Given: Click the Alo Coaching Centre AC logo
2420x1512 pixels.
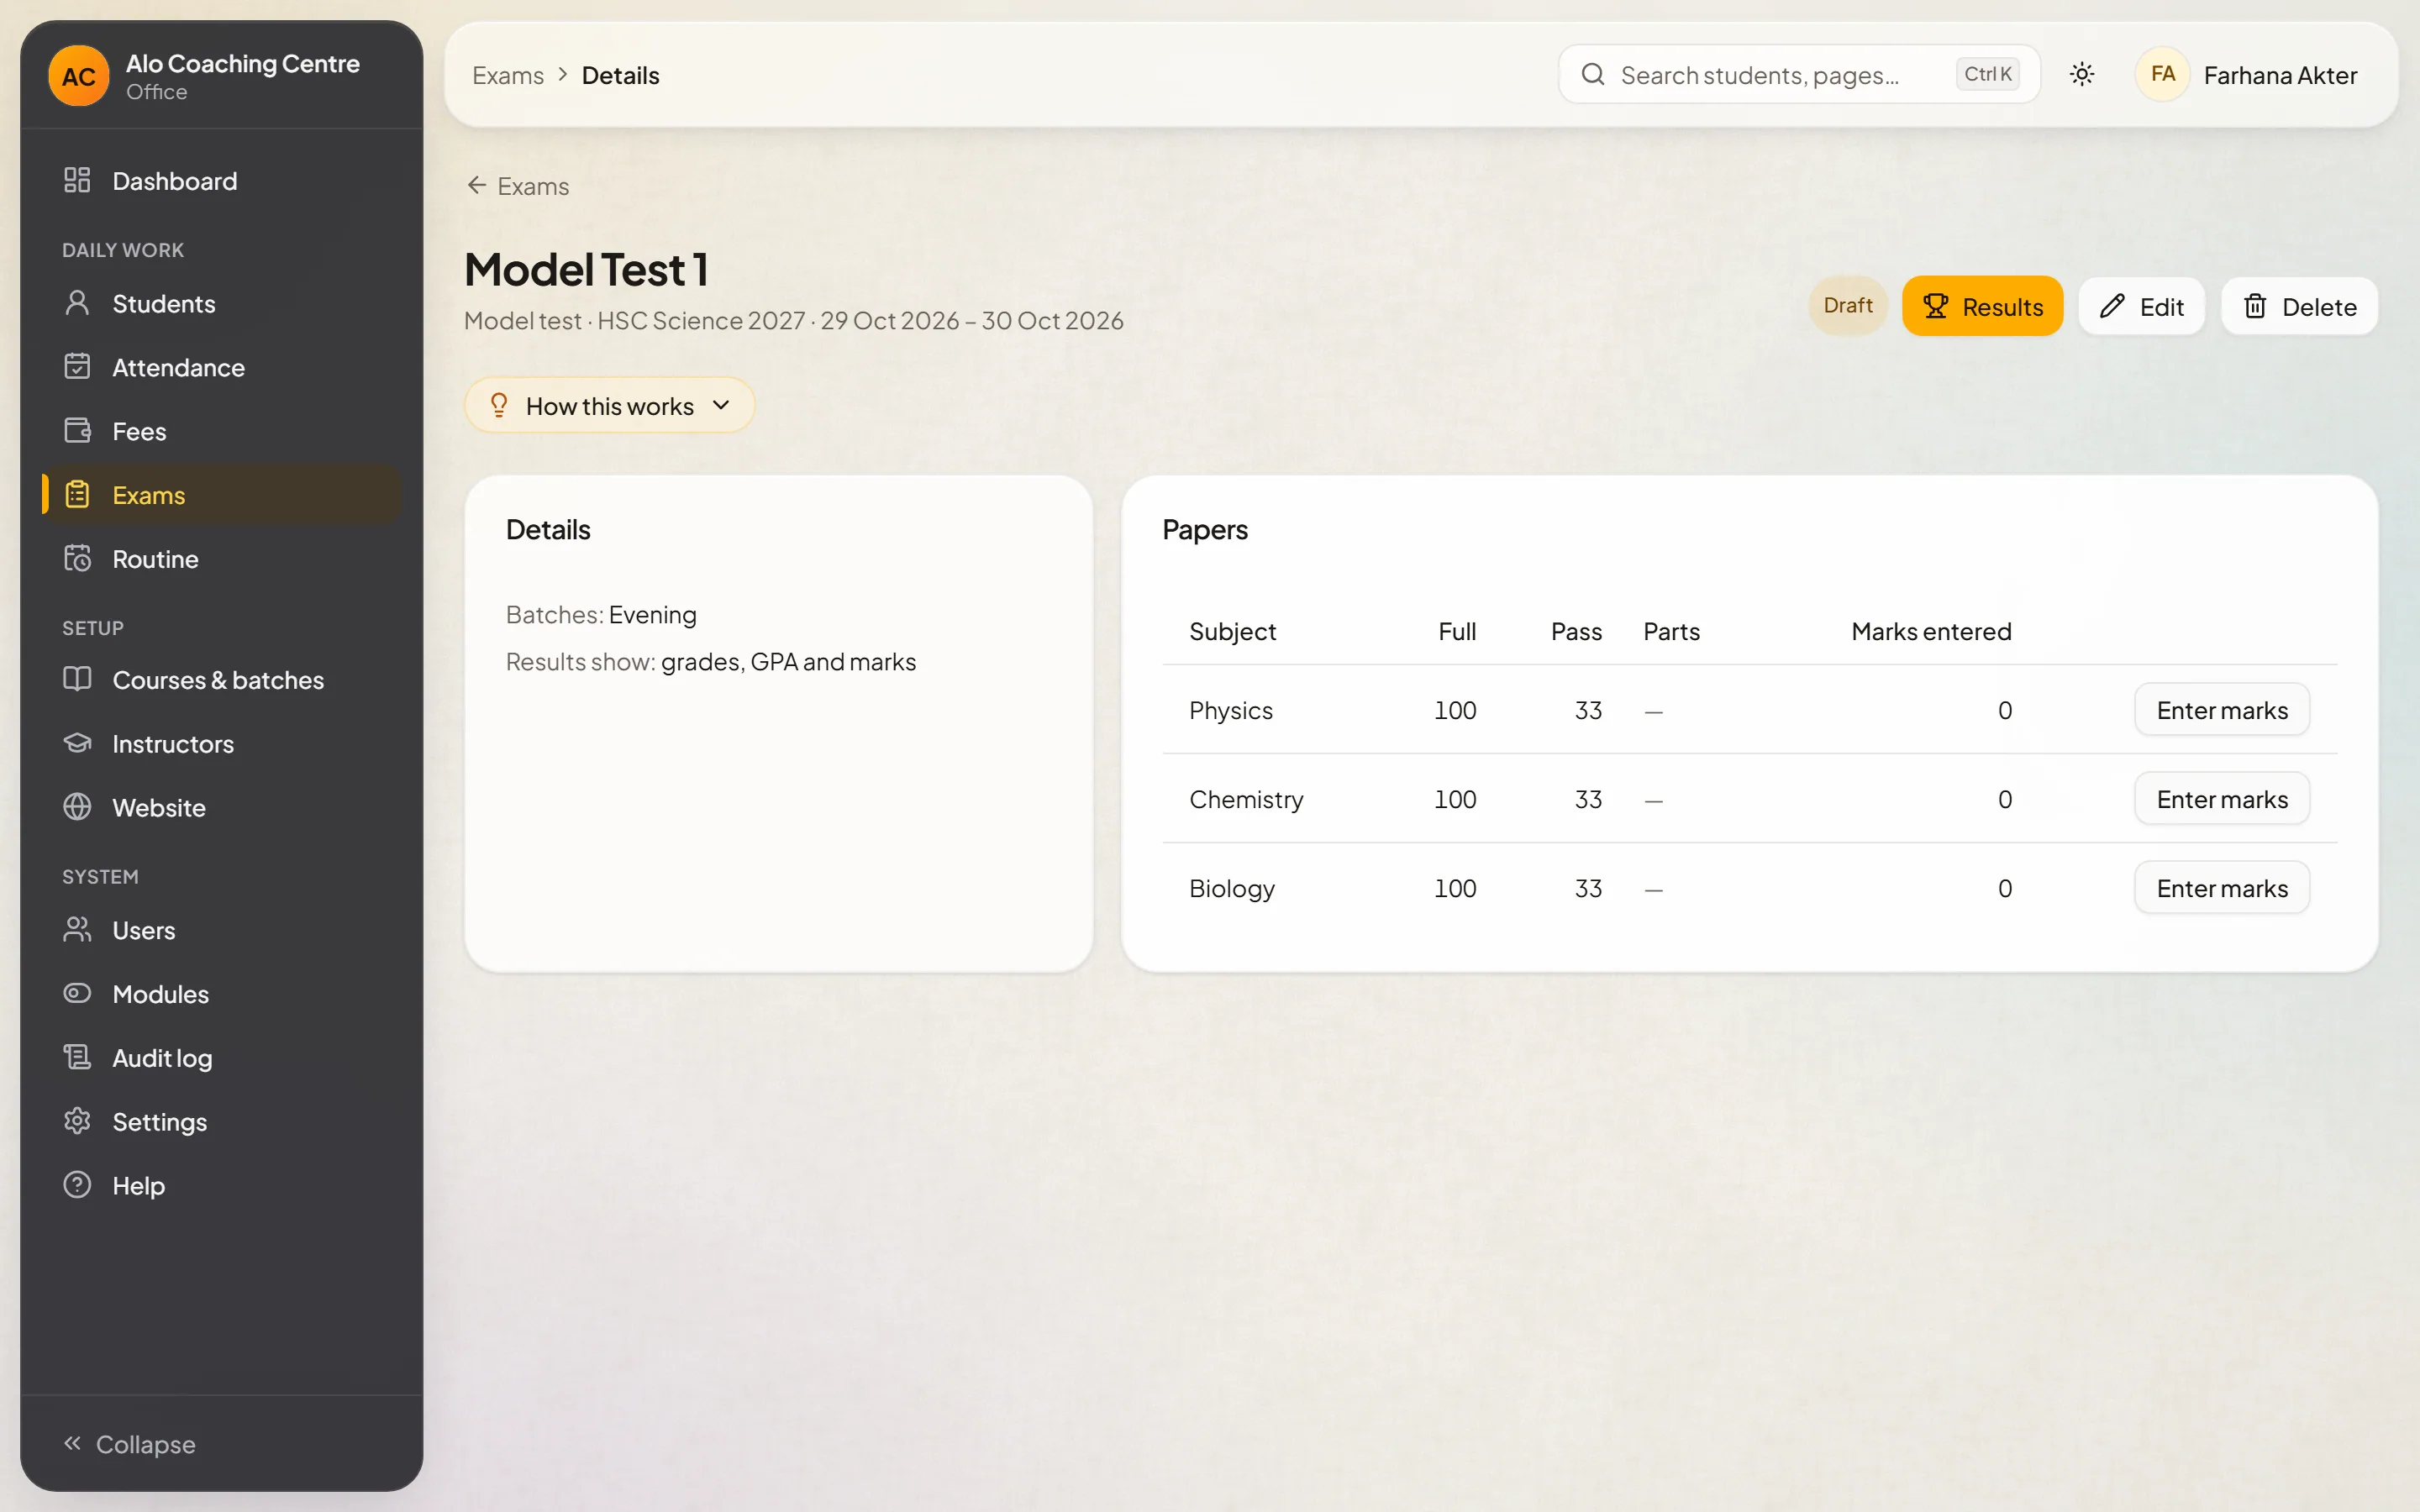Looking at the screenshot, I should pyautogui.click(x=79, y=76).
